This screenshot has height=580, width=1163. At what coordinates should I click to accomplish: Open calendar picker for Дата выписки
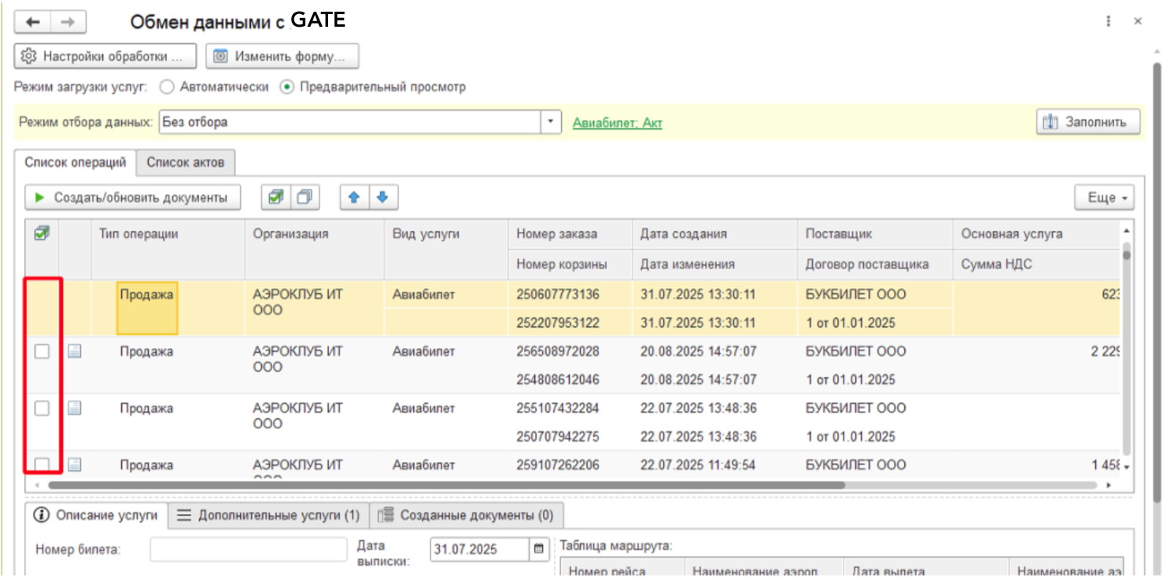[538, 549]
